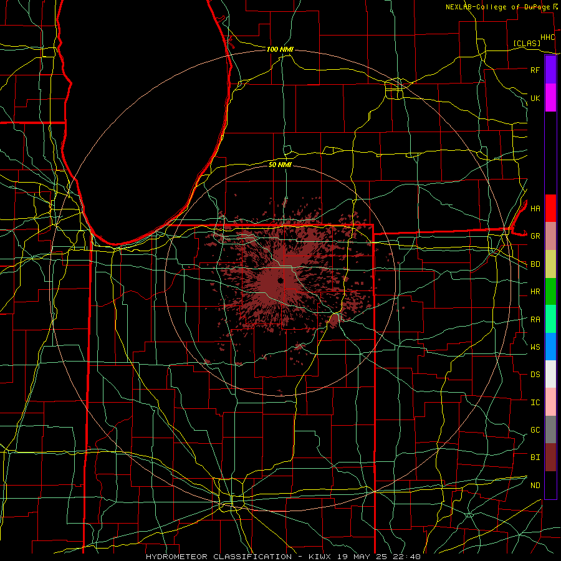Click the UK legend label
The image size is (561, 561).
coord(535,98)
